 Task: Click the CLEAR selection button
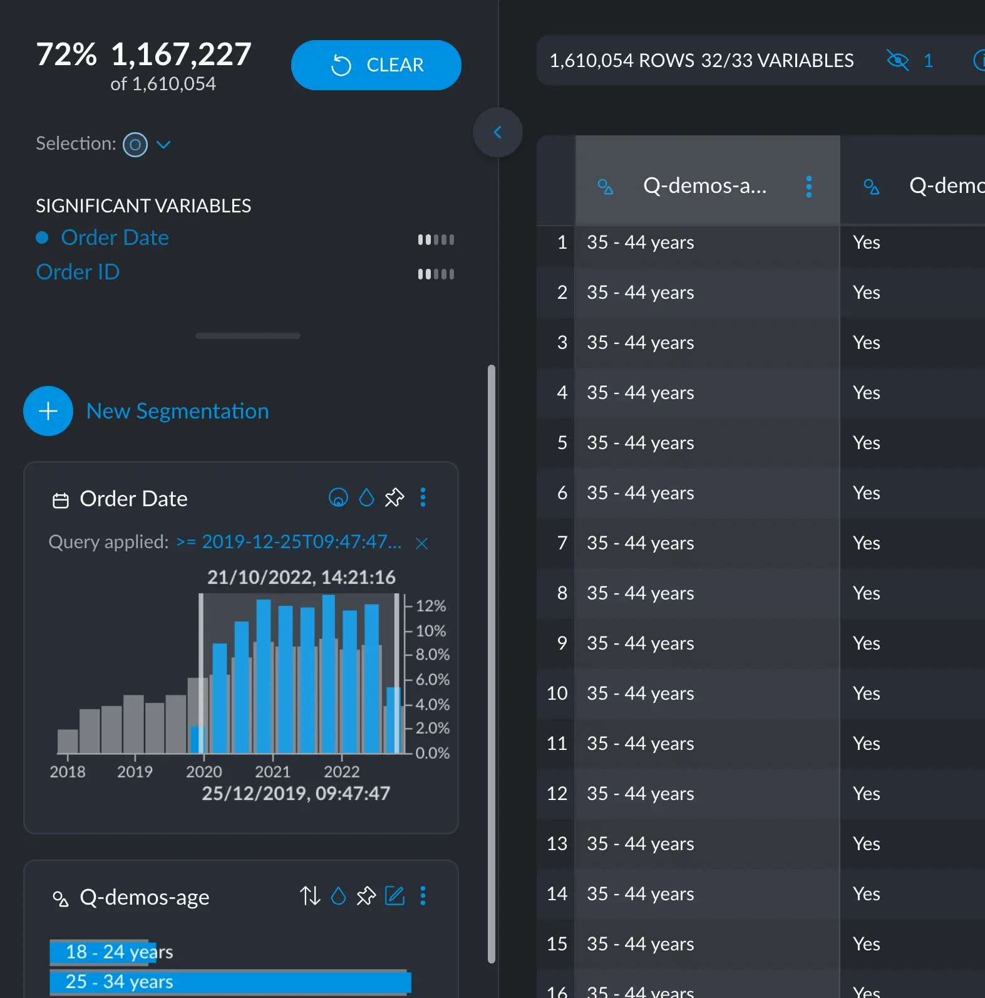(376, 65)
